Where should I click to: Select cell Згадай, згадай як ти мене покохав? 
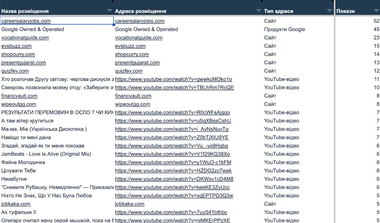pos(57,146)
